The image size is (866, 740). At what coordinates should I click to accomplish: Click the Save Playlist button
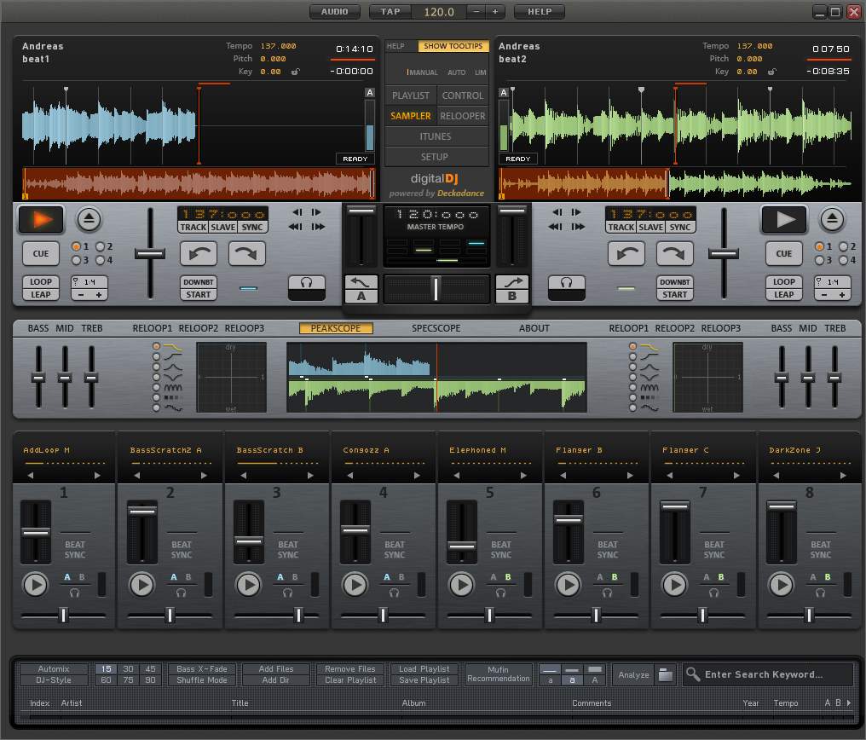[x=424, y=680]
